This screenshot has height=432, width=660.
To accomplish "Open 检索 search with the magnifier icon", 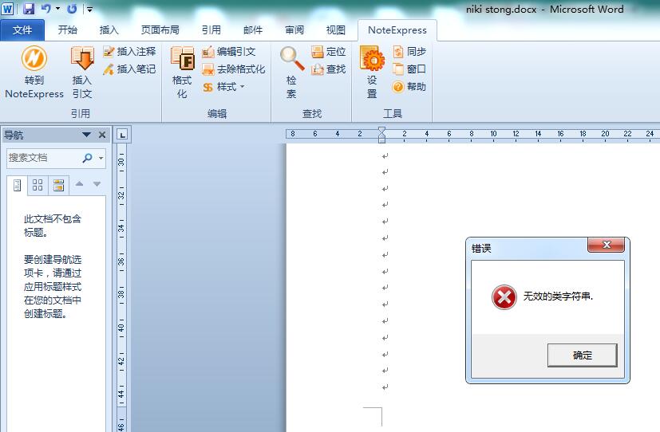I will pyautogui.click(x=292, y=73).
